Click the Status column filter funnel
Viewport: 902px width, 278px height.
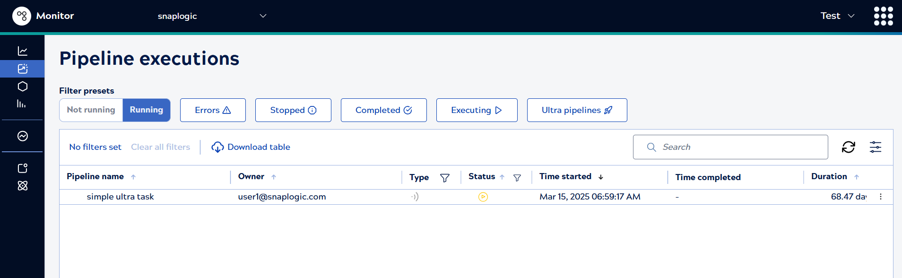pyautogui.click(x=517, y=178)
